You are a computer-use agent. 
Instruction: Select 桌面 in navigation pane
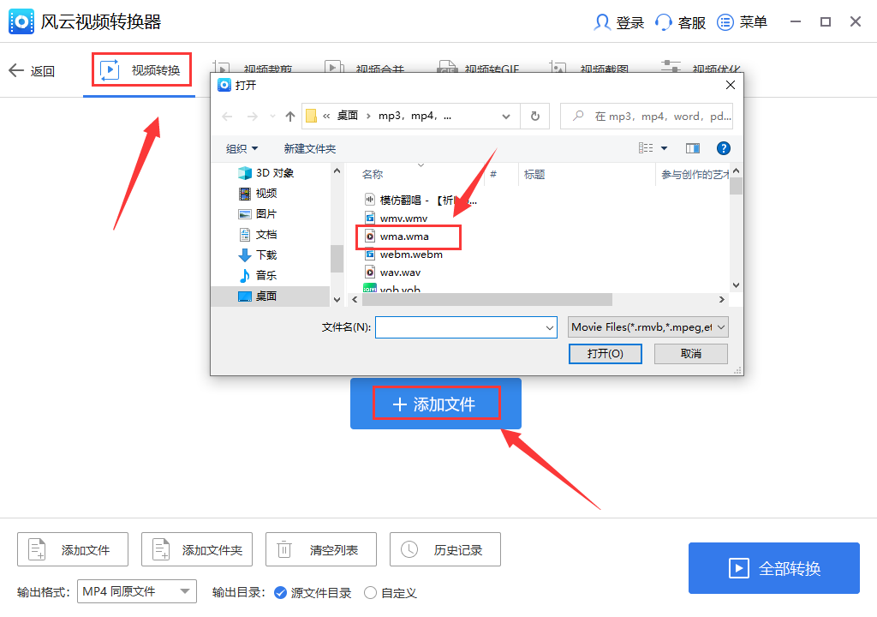click(271, 296)
